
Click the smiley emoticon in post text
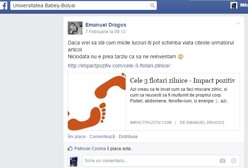181,56
